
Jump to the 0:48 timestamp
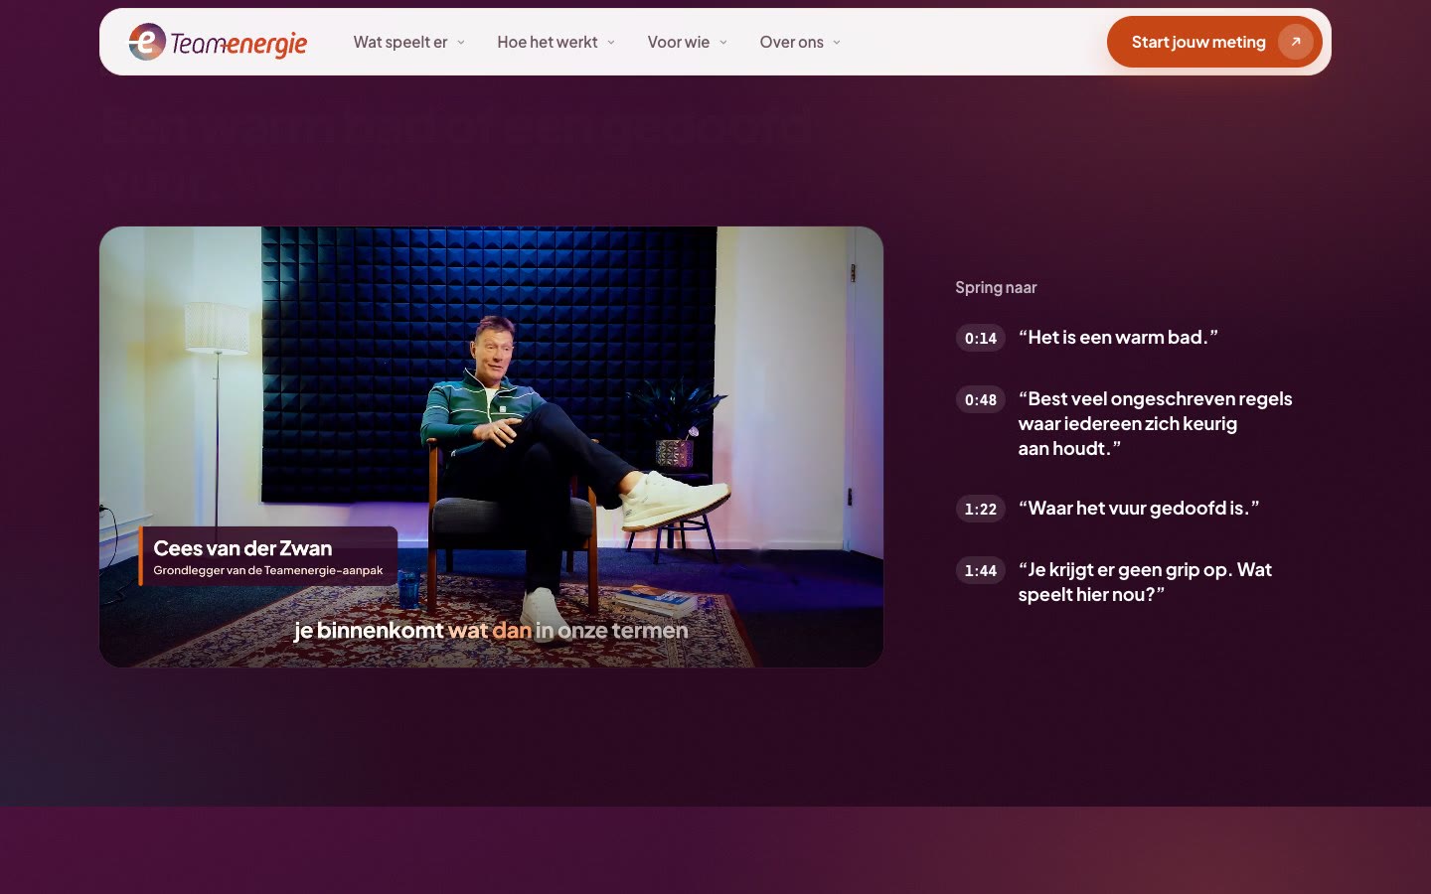point(981,399)
